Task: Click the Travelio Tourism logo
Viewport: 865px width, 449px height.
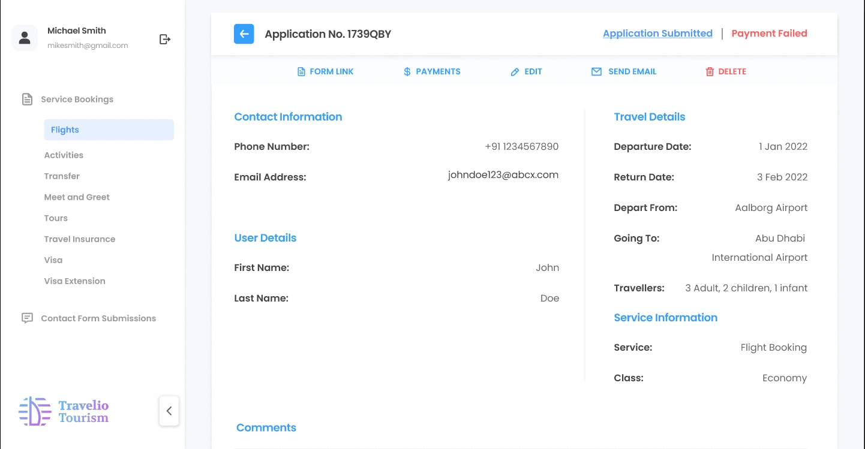Action: pyautogui.click(x=64, y=411)
